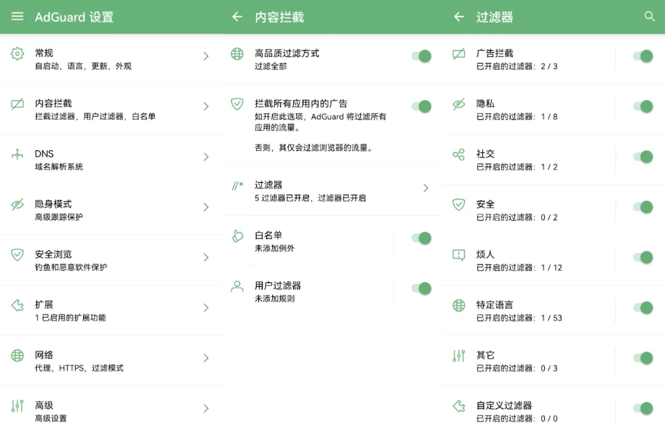Open 网络 via its chevron arrow
665x446 pixels.
(x=206, y=358)
